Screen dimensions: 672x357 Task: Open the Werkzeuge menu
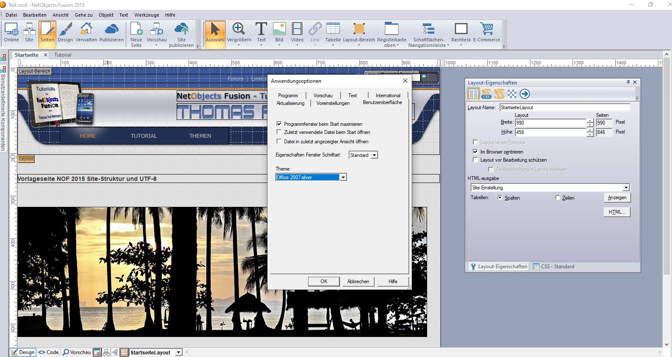146,15
